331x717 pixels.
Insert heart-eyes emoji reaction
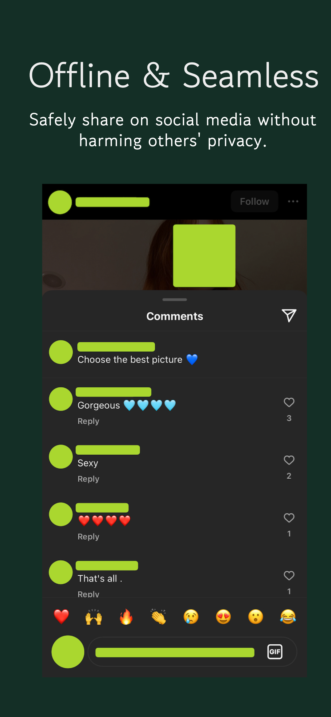tap(223, 616)
